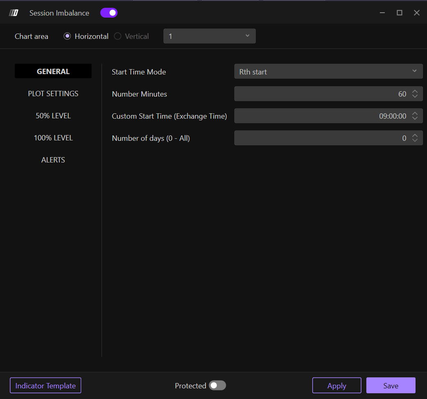Open the 100% Level section
Image resolution: width=427 pixels, height=399 pixels.
pyautogui.click(x=53, y=138)
